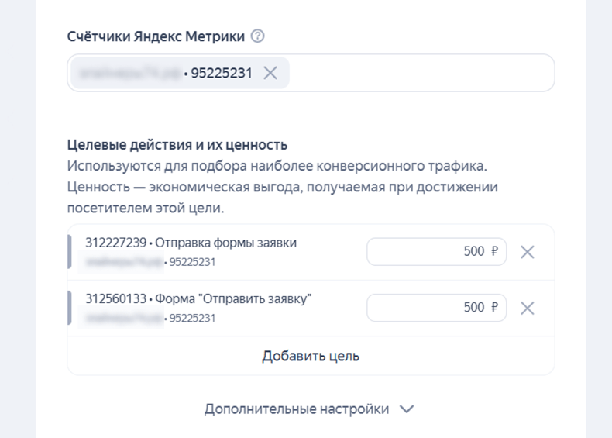
Task: Click the help icon beside Счётчики Яндекс Метрики
Action: tap(258, 36)
